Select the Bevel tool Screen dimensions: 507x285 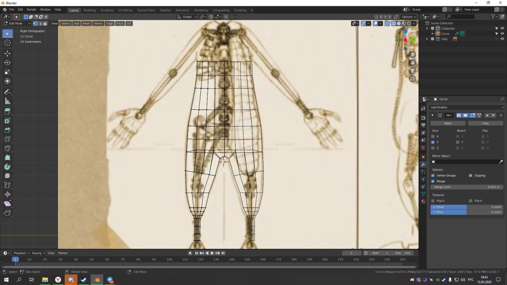tap(7, 130)
